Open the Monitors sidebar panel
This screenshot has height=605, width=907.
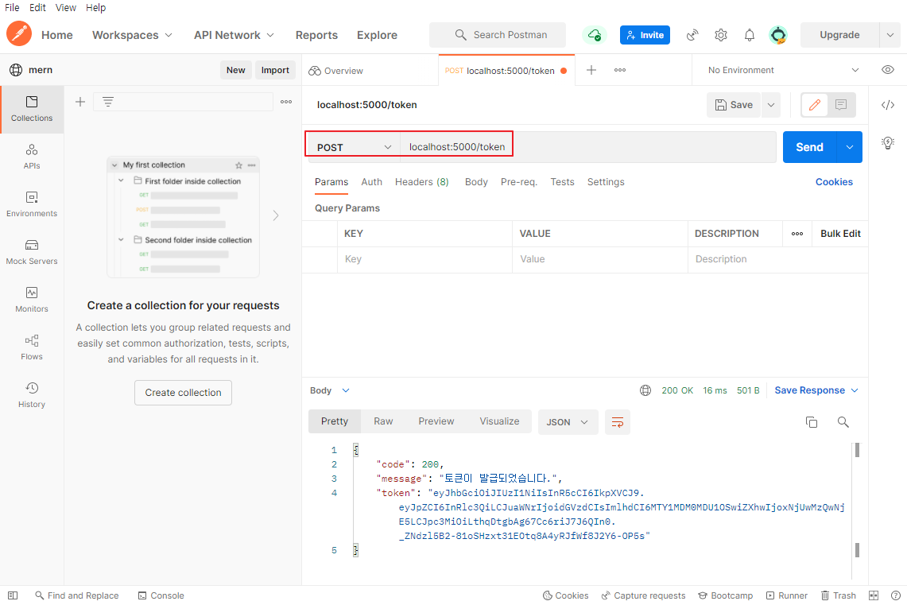pyautogui.click(x=32, y=300)
